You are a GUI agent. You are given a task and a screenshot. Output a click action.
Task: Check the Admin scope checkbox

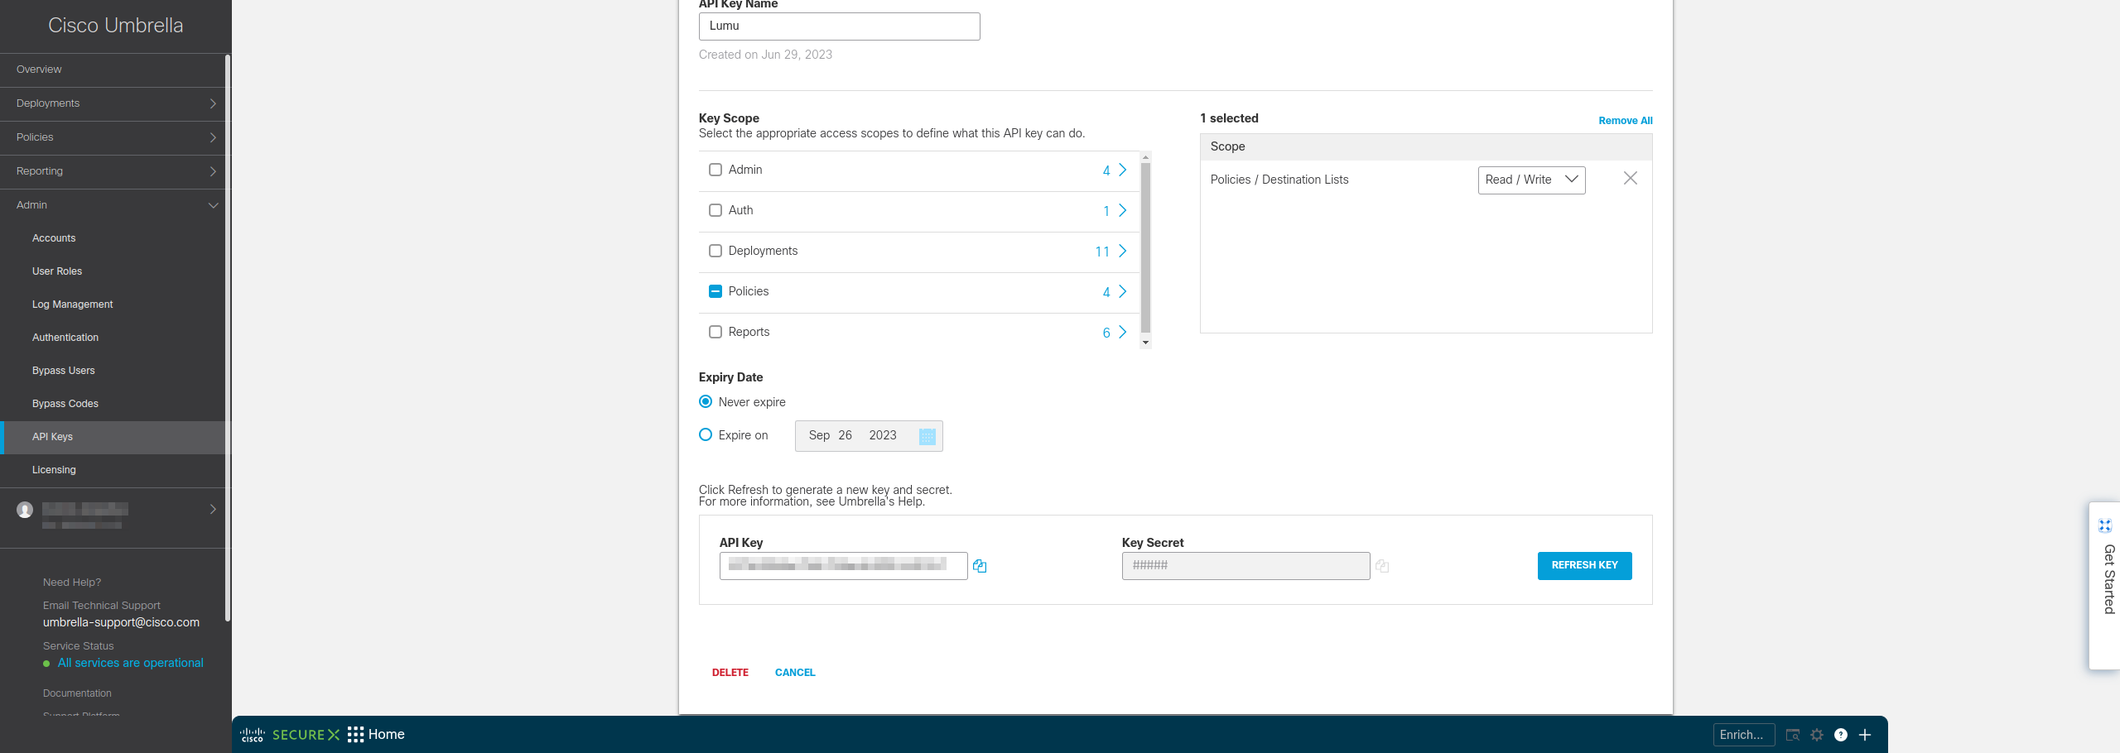click(715, 170)
